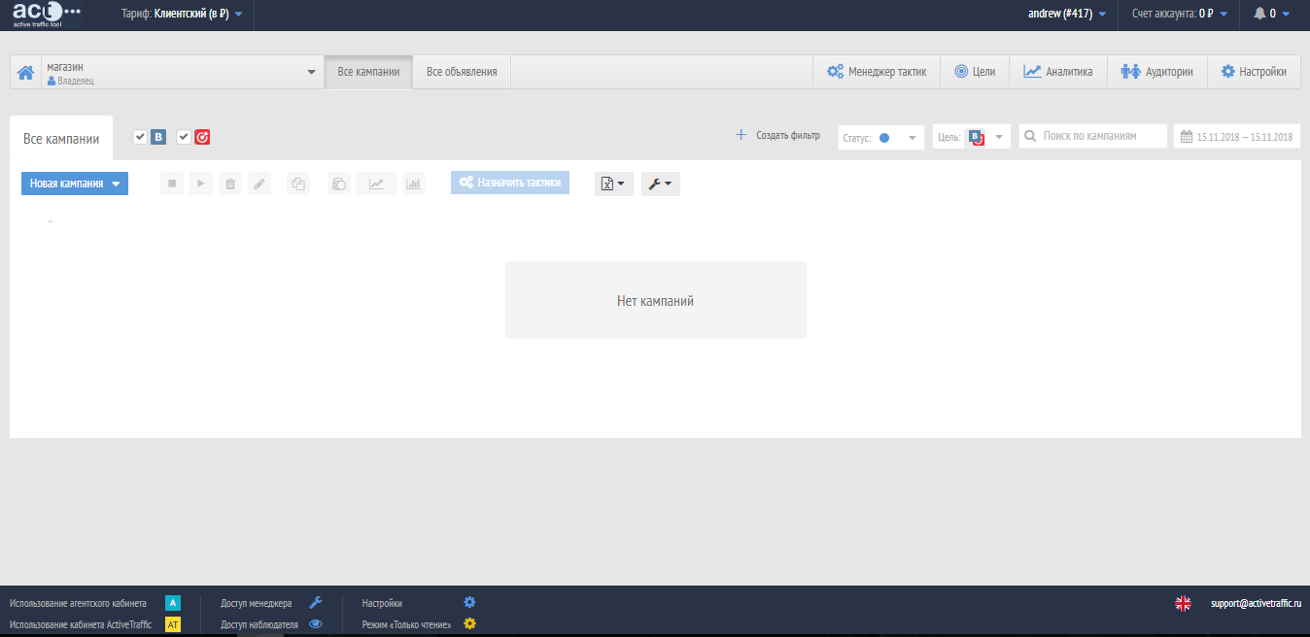Expand the Excel export dropdown
The image size is (1310, 637).
pos(613,184)
